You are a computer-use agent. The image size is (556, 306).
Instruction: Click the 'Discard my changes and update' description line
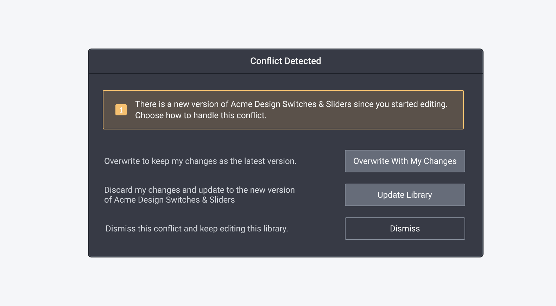click(199, 190)
